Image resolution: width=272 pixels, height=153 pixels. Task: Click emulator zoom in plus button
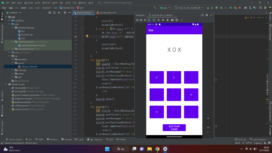[x=208, y=118]
